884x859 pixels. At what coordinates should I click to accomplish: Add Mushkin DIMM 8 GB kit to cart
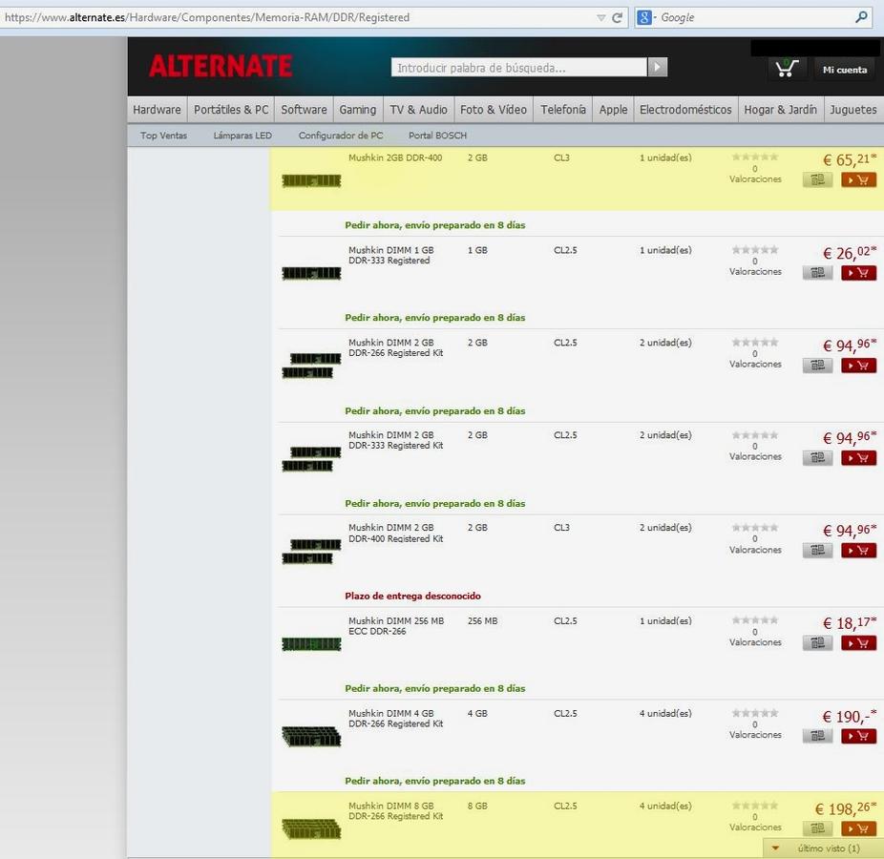pos(858,828)
